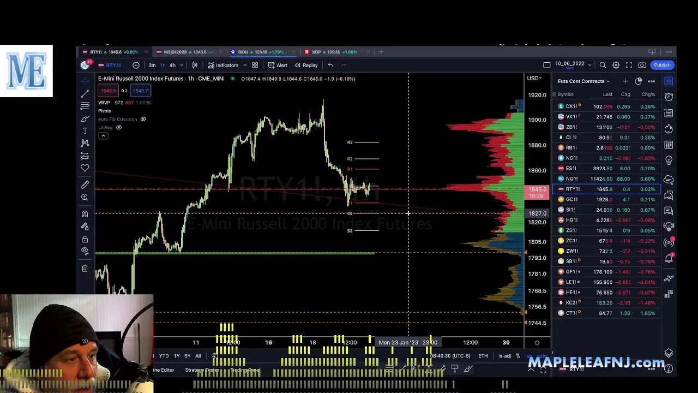This screenshot has height=393, width=698.
Task: Hide all drawings with eye icon
Action: [85, 251]
